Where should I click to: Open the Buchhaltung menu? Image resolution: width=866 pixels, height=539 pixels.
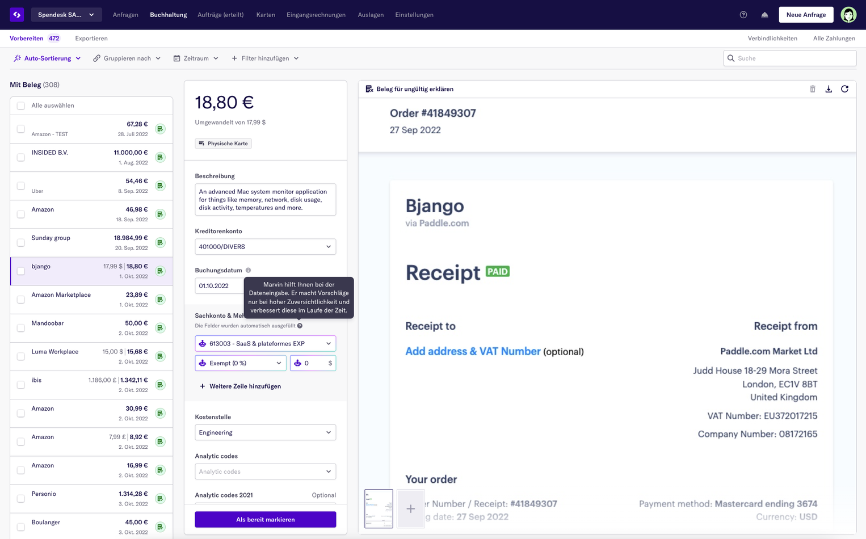pyautogui.click(x=169, y=15)
